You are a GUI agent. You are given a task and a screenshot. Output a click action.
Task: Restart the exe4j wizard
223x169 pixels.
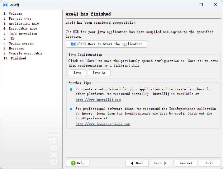pos(186,163)
